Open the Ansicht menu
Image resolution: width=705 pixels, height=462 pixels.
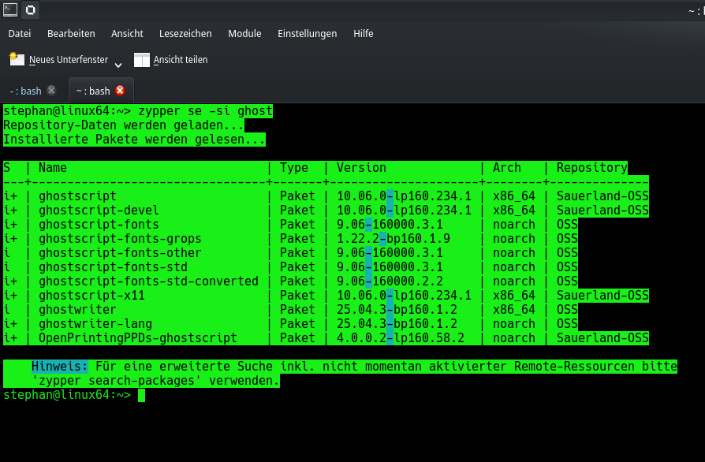tap(127, 34)
